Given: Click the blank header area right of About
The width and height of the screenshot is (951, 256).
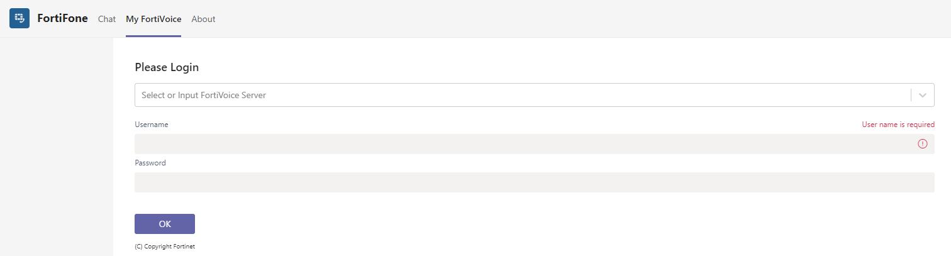Looking at the screenshot, I should 566,19.
